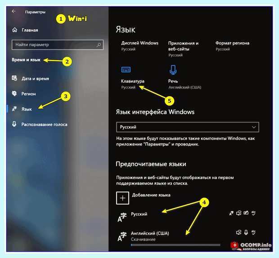Click the blue keyboard icon
Viewport: 279px width, 258px height.
click(126, 70)
